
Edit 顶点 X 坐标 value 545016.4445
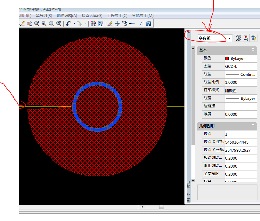pyautogui.click(x=240, y=142)
